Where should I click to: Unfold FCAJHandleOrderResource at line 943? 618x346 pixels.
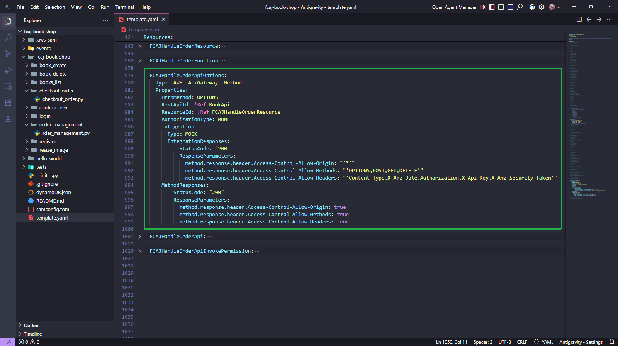[139, 46]
